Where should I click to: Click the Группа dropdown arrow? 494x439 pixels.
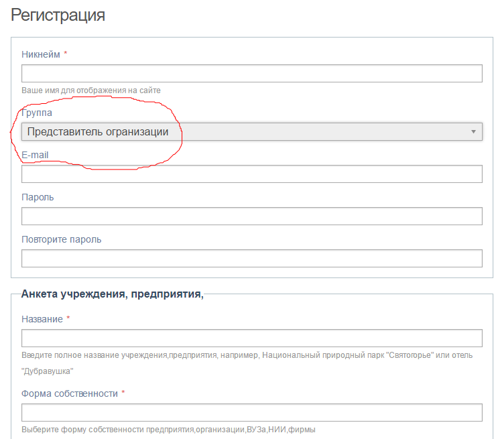click(x=473, y=131)
